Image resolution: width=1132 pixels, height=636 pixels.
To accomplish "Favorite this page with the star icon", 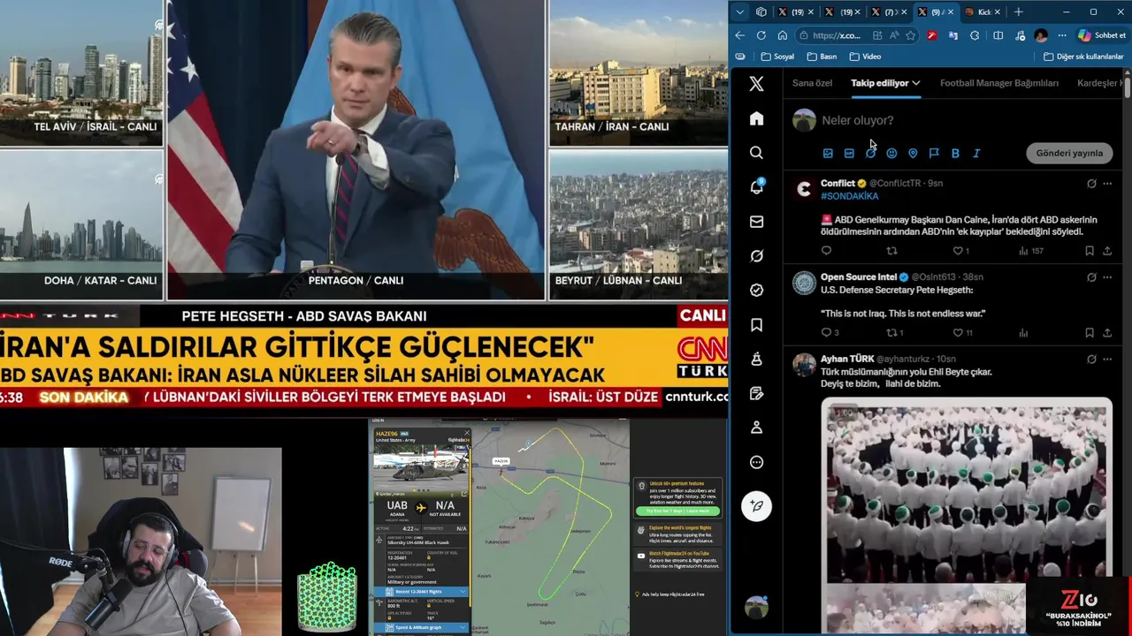I will pyautogui.click(x=911, y=35).
